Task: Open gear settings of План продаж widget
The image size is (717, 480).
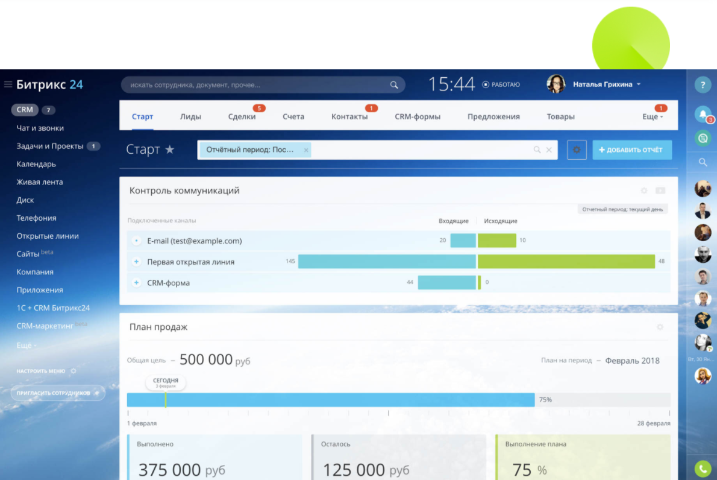Action: point(660,327)
